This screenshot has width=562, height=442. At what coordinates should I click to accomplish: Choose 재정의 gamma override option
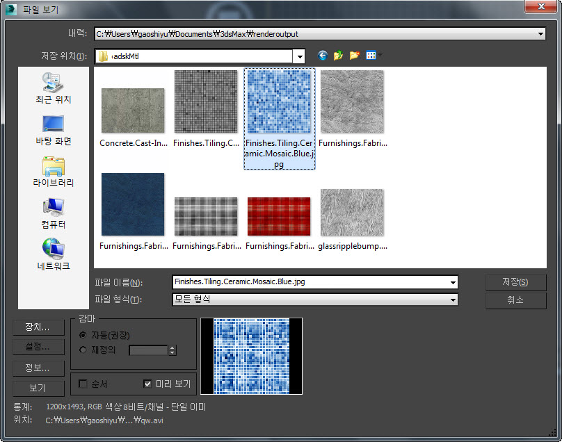click(x=83, y=350)
